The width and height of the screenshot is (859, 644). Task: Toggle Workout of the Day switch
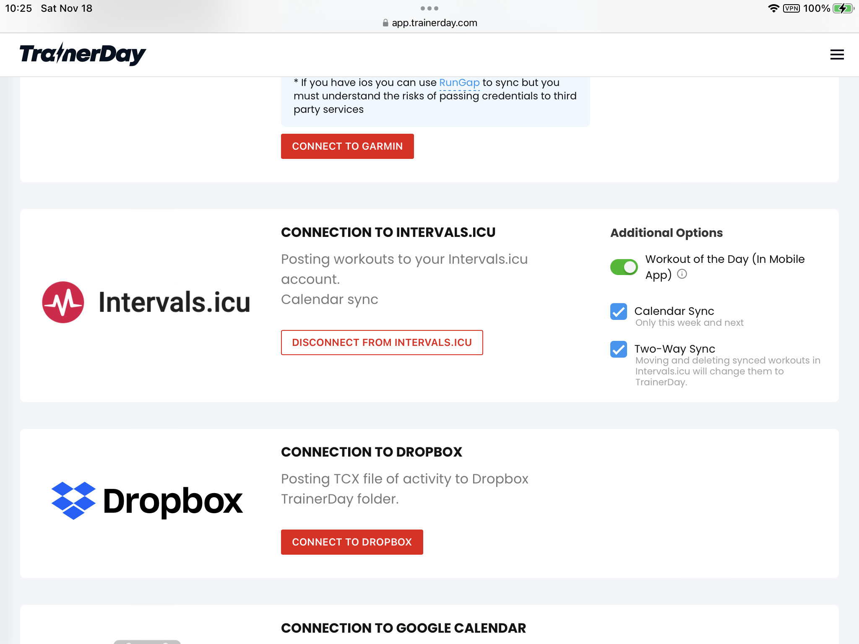pyautogui.click(x=624, y=267)
